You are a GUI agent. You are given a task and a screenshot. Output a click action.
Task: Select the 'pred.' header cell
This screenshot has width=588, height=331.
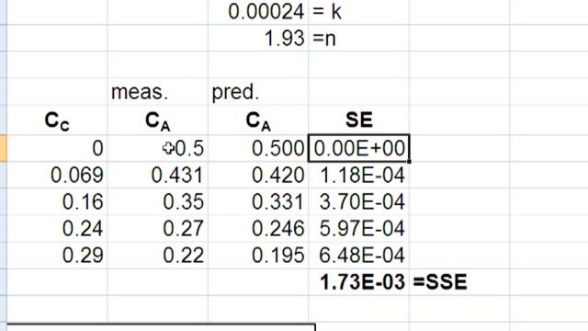[x=258, y=92]
